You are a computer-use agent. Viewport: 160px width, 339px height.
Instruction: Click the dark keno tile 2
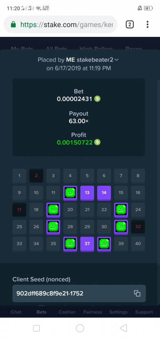click(x=36, y=175)
